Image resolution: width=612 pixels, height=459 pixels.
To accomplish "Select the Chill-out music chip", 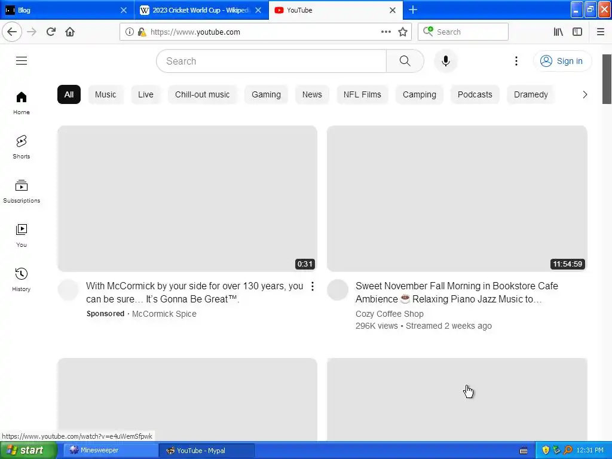I will pos(202,94).
